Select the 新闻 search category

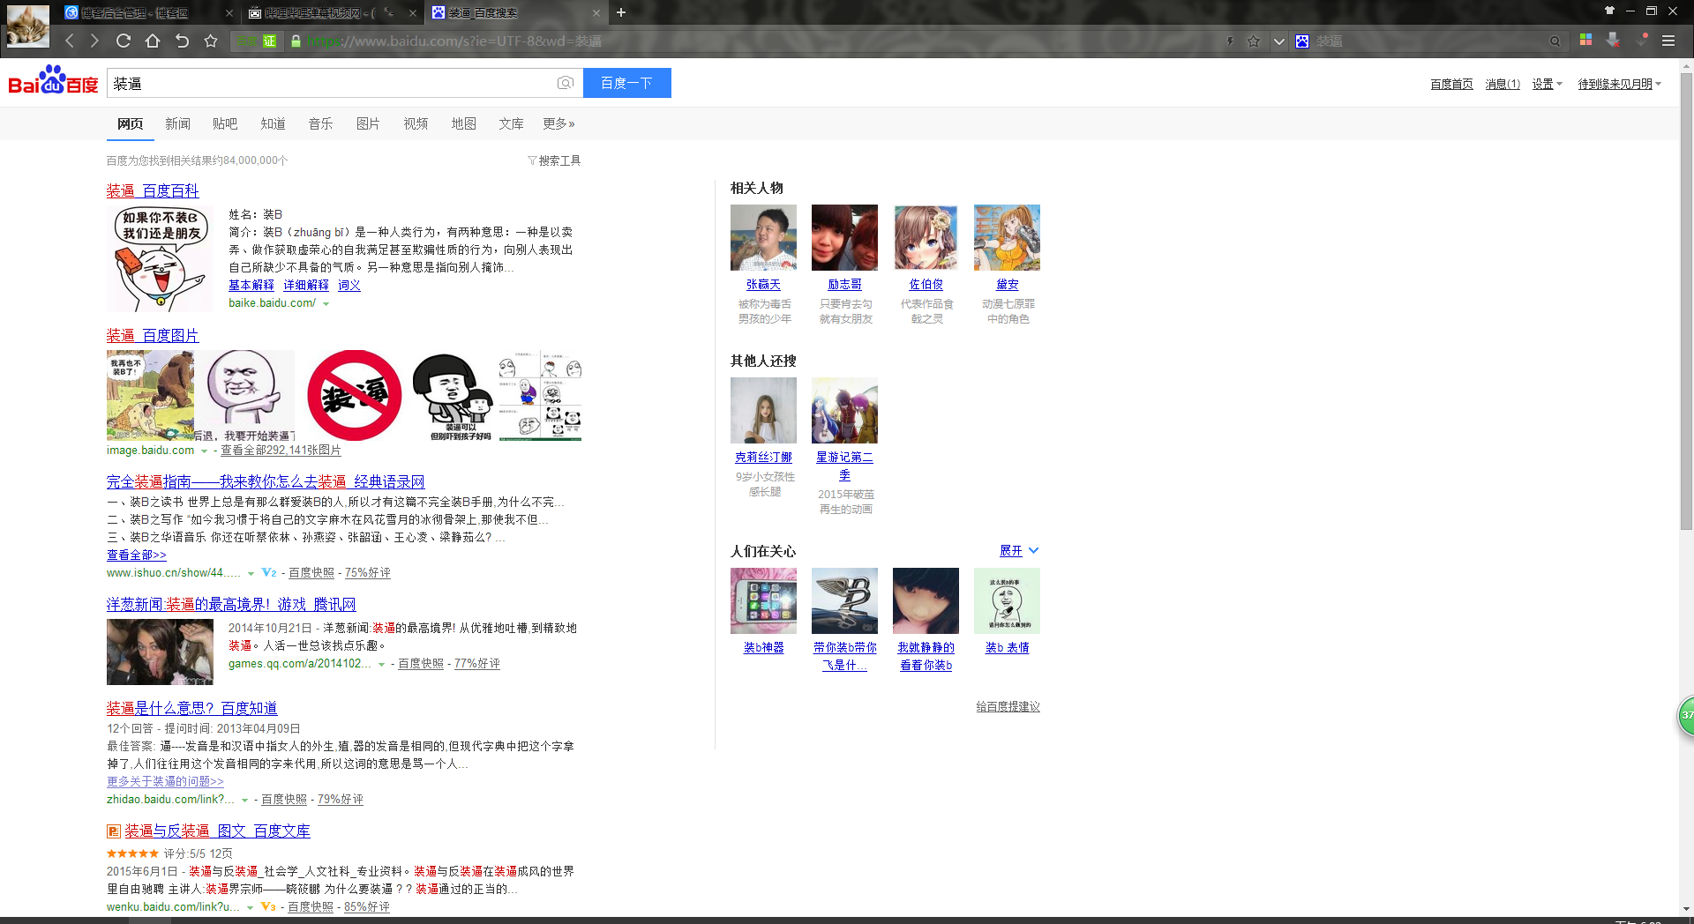tap(177, 123)
